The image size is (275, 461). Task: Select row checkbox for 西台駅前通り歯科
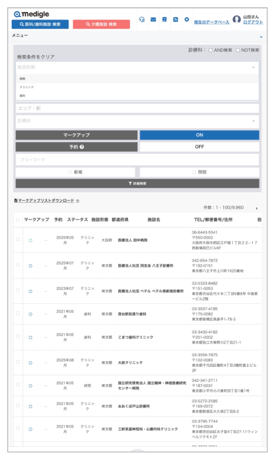(18, 313)
